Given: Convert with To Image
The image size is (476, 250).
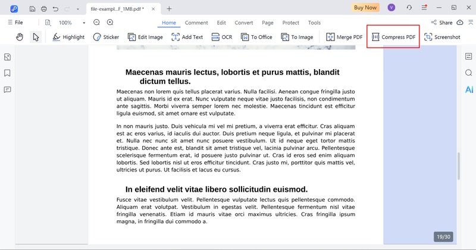Looking at the screenshot, I should click(297, 37).
